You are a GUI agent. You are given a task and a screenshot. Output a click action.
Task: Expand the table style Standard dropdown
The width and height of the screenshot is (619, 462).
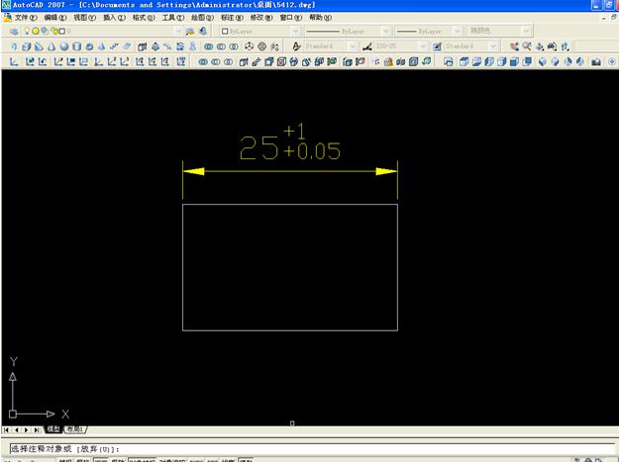[493, 46]
